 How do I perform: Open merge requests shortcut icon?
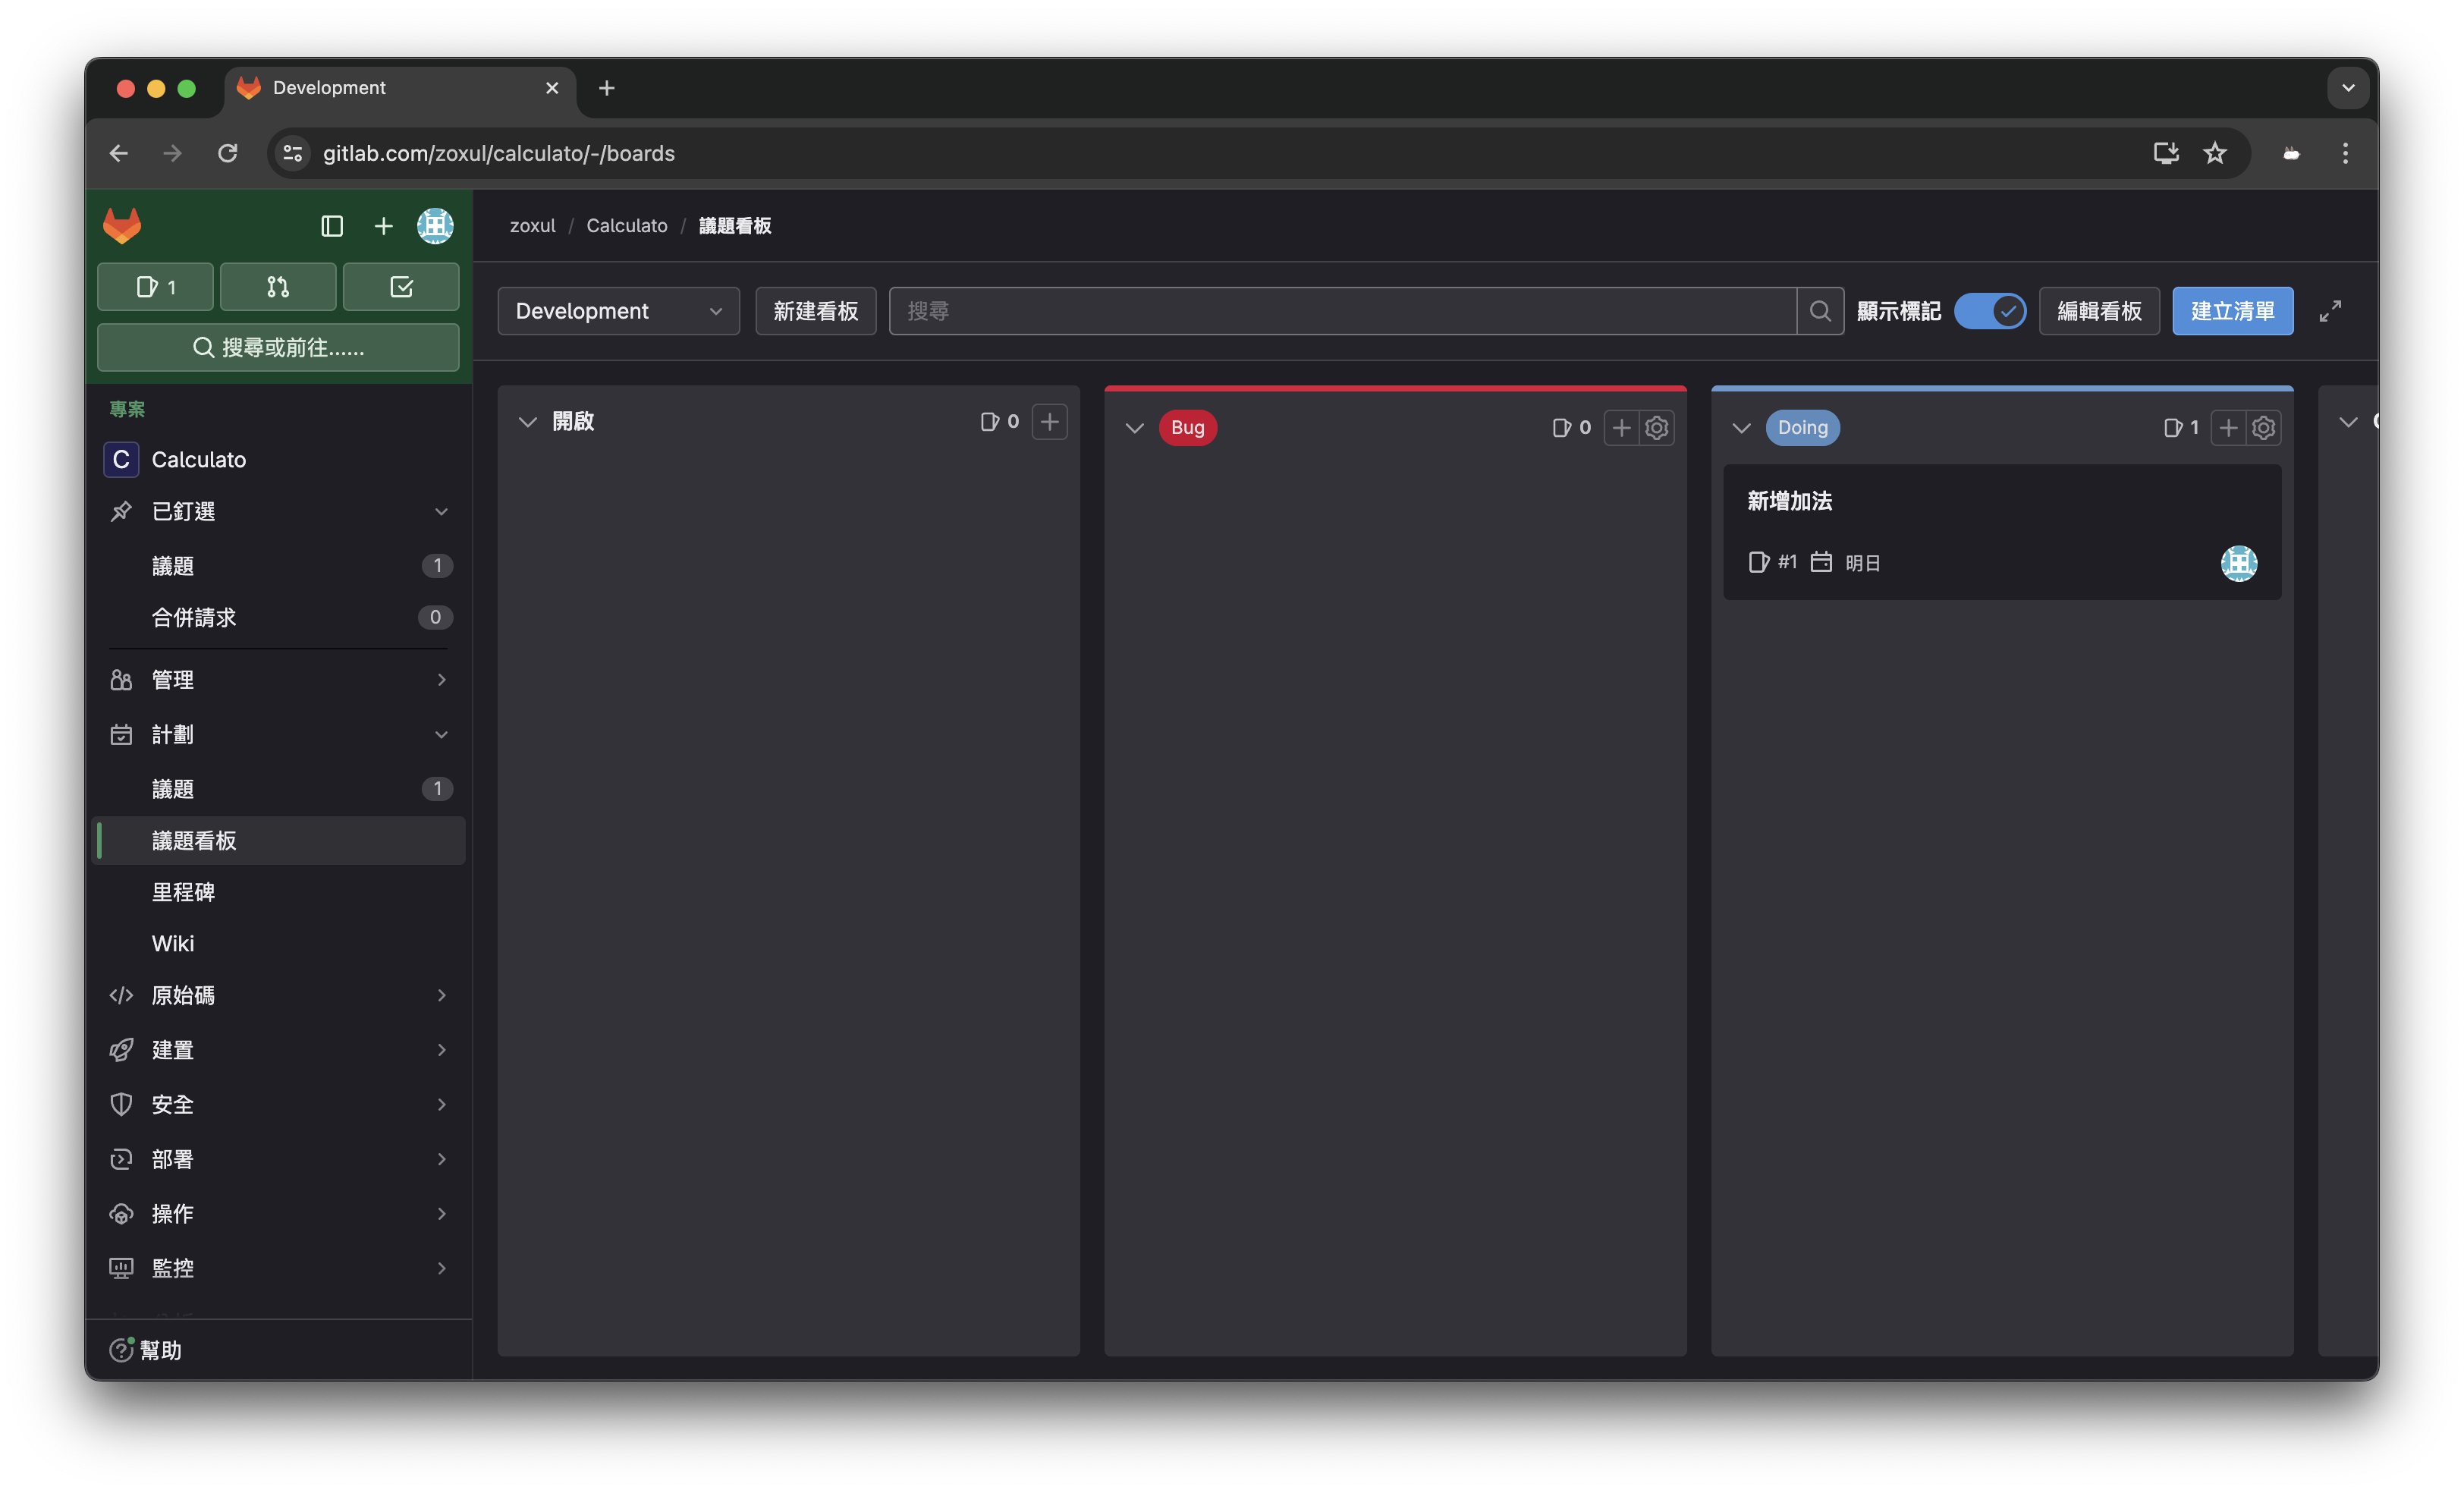click(278, 287)
